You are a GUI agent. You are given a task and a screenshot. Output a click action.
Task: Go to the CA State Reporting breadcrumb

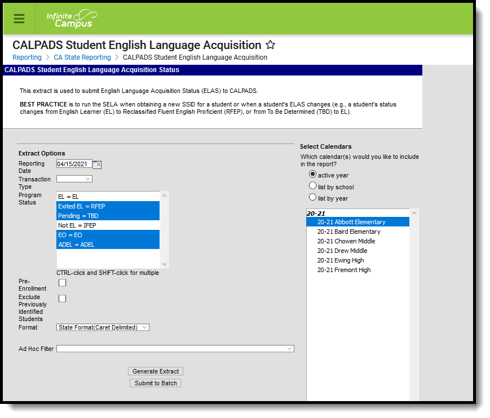point(82,57)
